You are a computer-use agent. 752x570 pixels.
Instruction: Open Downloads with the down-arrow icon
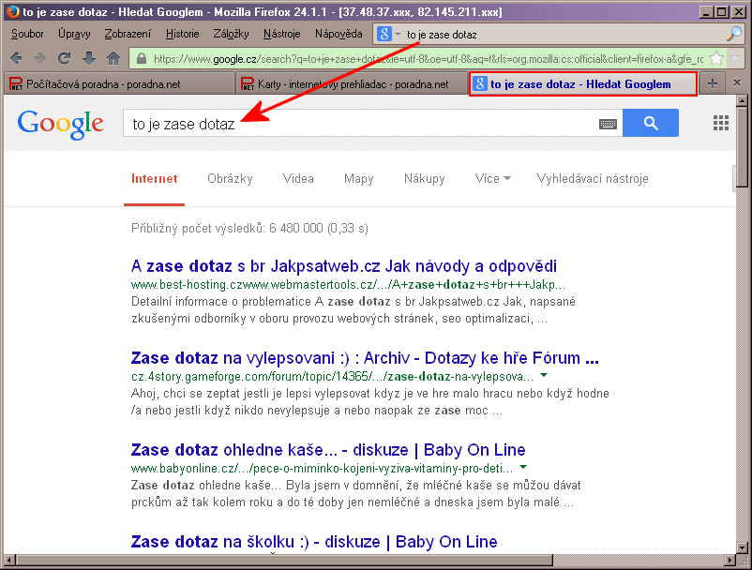[x=89, y=58]
